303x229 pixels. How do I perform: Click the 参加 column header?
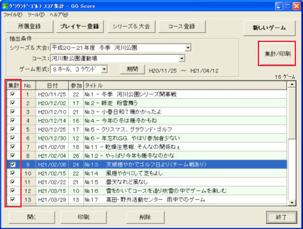[76, 85]
